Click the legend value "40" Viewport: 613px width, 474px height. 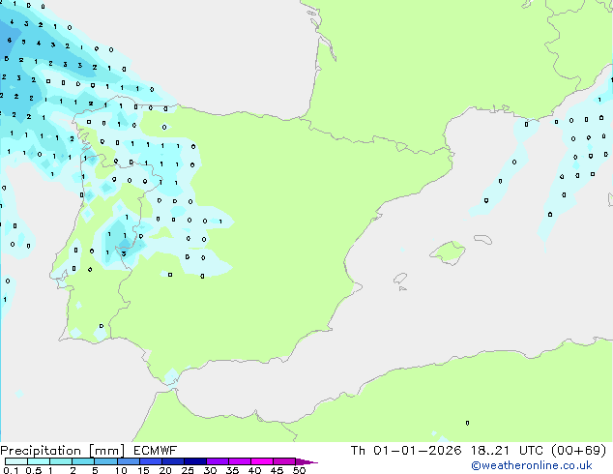coord(254,470)
